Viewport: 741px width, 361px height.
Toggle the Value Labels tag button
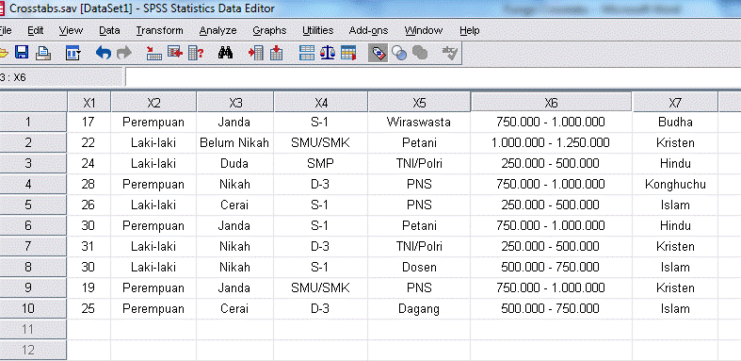[x=379, y=53]
